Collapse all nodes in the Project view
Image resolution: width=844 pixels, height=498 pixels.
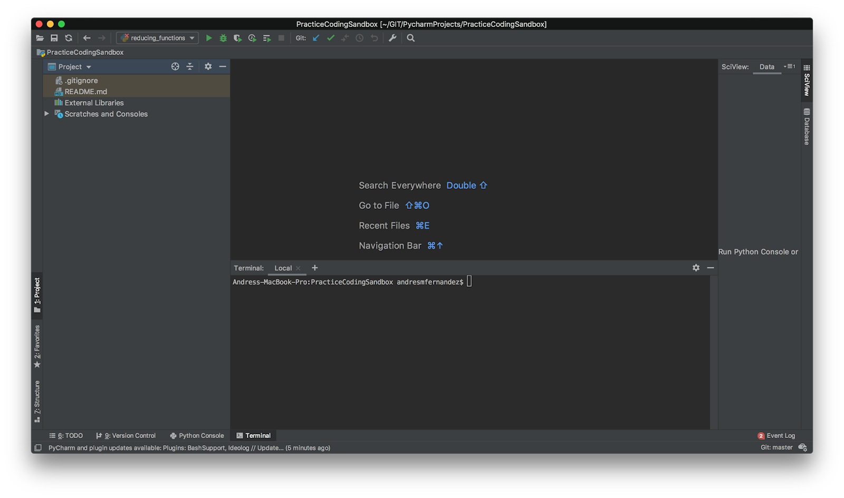(190, 66)
